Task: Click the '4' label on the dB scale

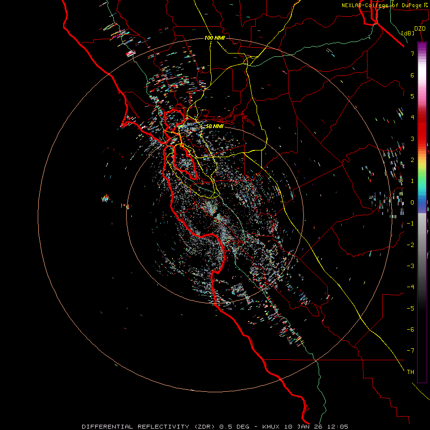Action: click(412, 118)
